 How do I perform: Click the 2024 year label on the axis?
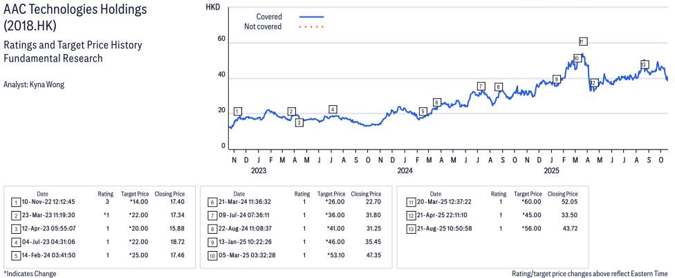[405, 169]
